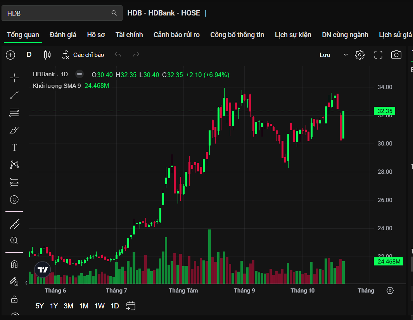Collapse the HDBank legend with minus button
Viewport: 413px width, 320px height.
pos(79,74)
